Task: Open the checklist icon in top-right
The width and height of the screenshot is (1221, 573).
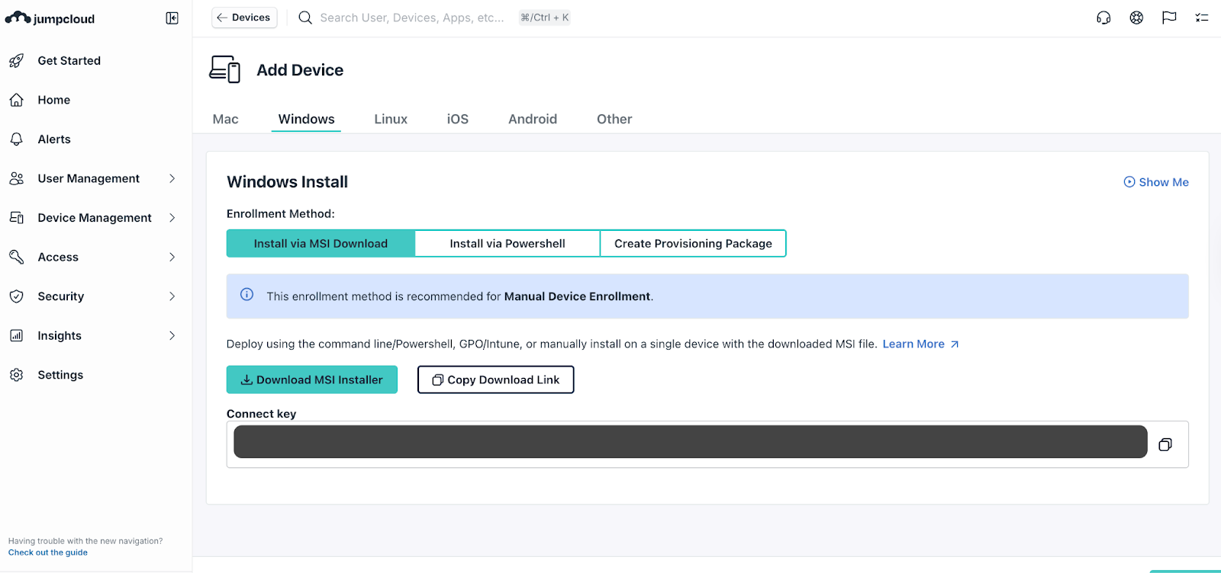Action: 1202,18
